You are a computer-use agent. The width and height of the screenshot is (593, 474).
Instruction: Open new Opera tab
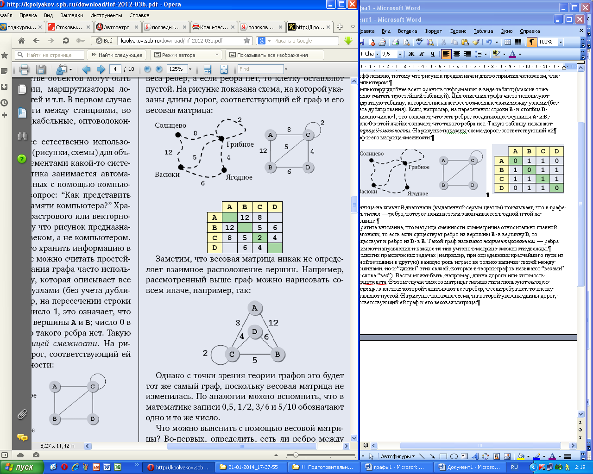tap(340, 27)
